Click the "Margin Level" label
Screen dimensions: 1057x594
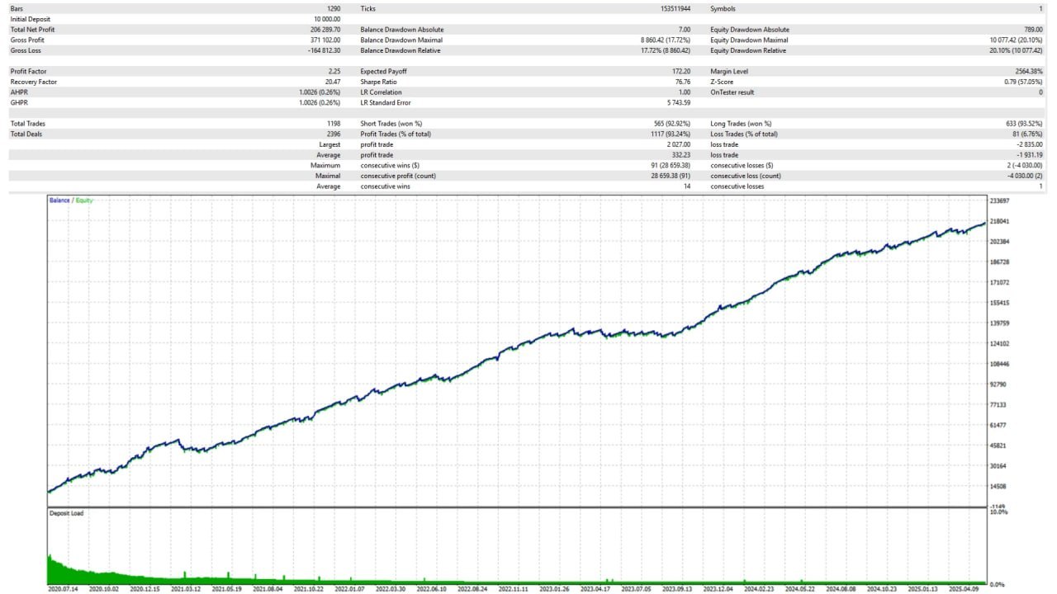click(x=730, y=72)
